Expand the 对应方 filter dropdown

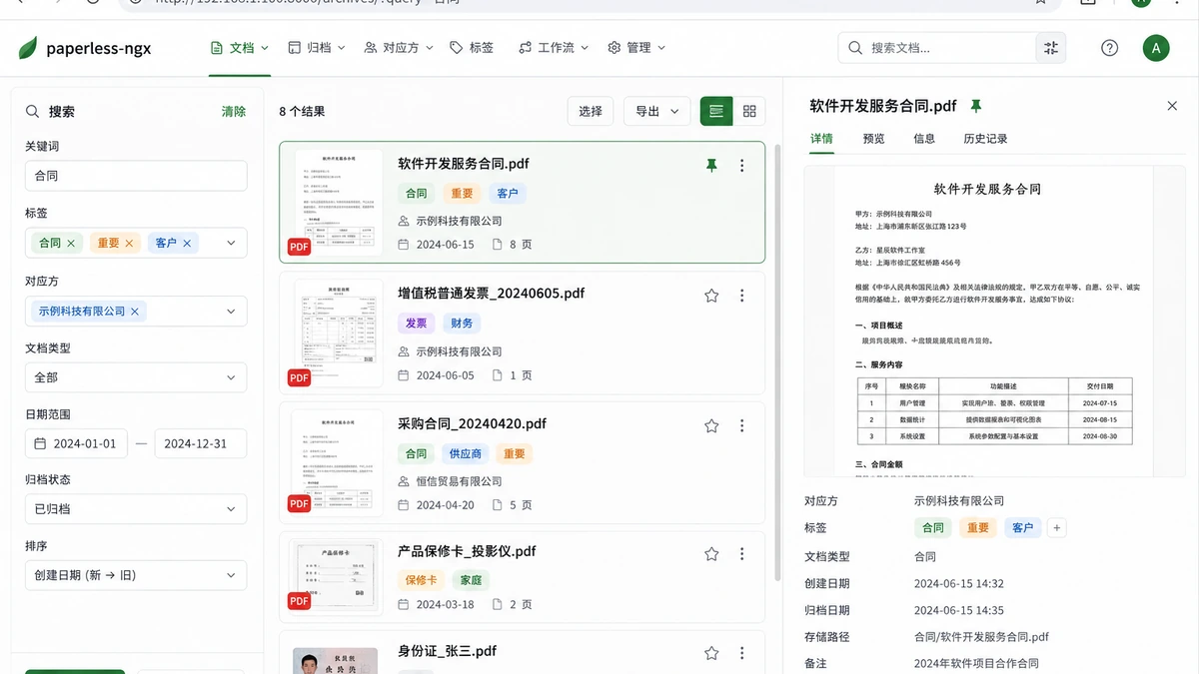point(232,311)
